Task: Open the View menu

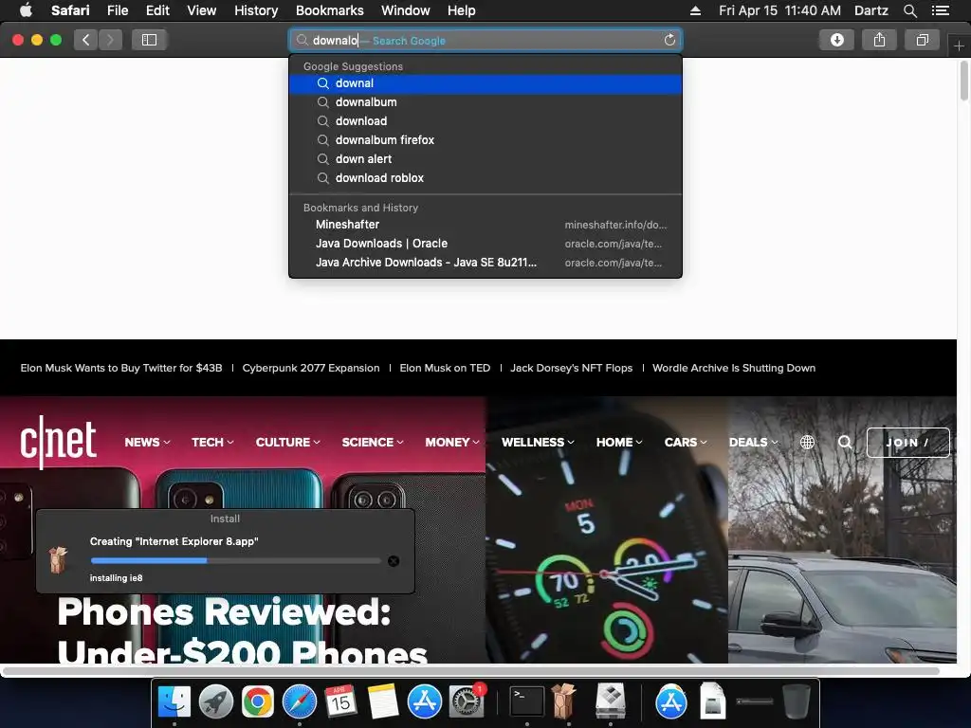Action: click(x=202, y=10)
